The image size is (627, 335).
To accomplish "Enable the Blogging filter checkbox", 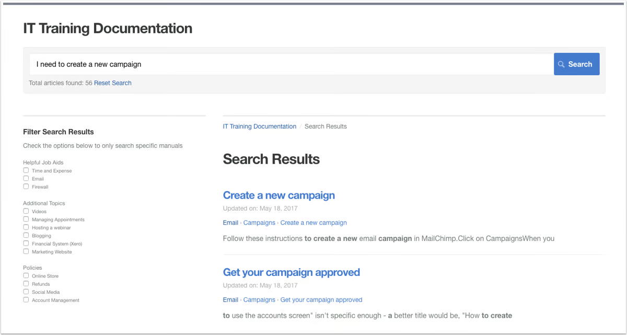I will point(26,235).
